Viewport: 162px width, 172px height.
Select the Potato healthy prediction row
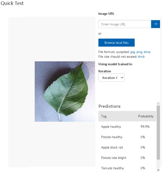coord(127,137)
